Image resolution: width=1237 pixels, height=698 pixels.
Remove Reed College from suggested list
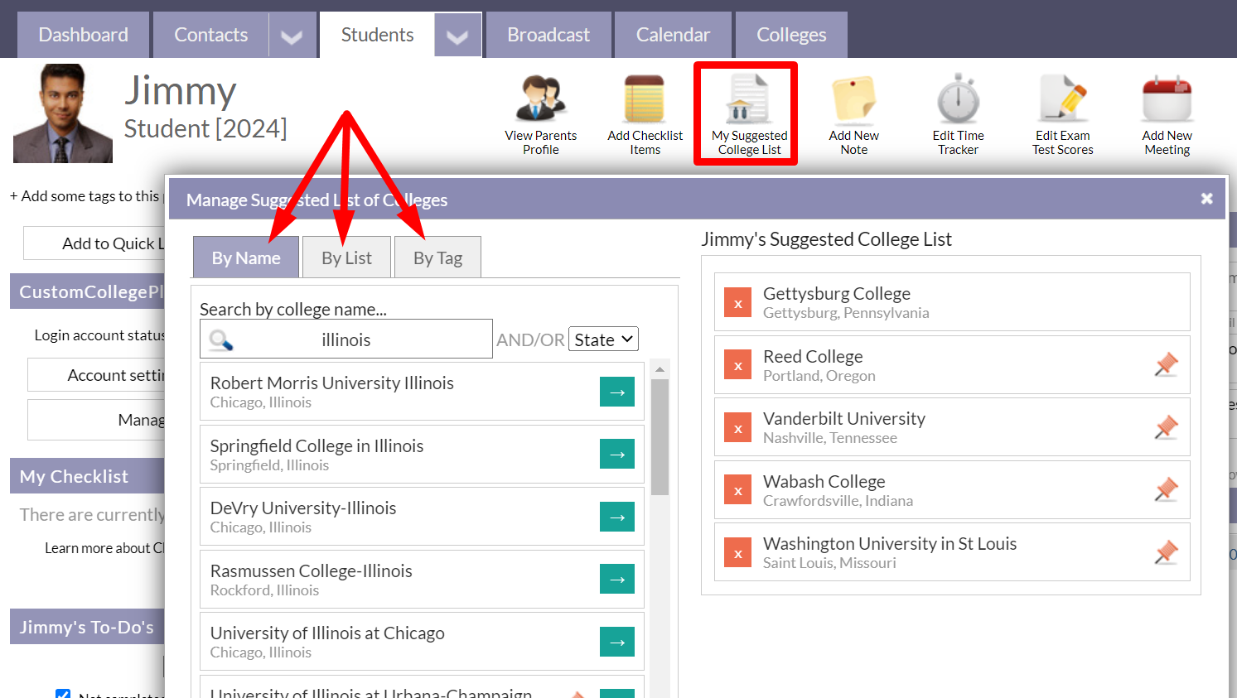click(737, 365)
